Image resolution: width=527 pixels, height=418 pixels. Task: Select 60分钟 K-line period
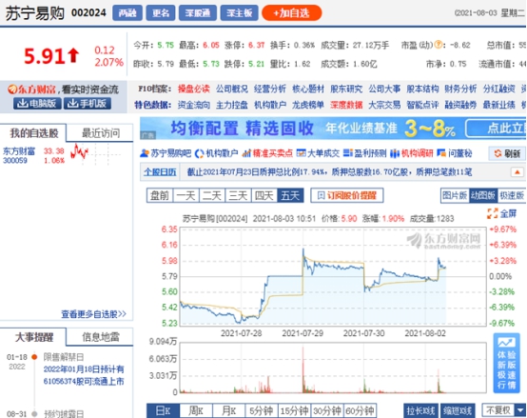pos(360,410)
